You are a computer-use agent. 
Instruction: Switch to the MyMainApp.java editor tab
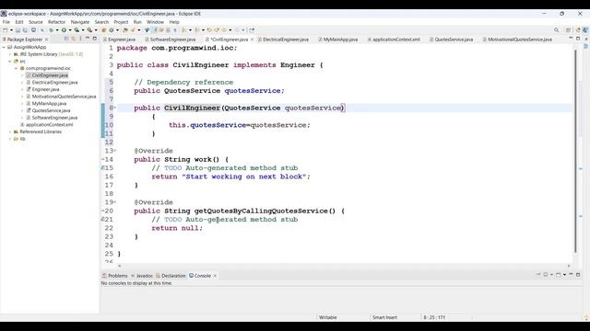(x=338, y=39)
